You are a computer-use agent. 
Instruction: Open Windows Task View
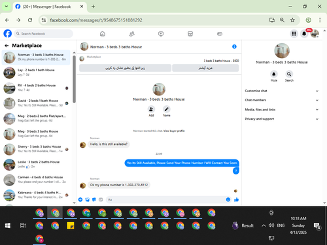[23, 225]
